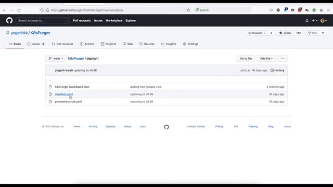Expand the main branch selector
This screenshot has width=333, height=187.
point(56,59)
